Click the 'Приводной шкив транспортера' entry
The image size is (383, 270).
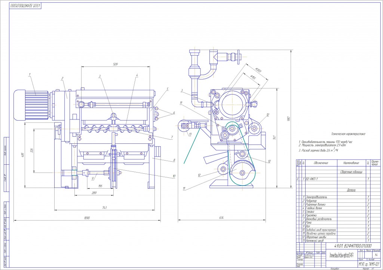tap(321, 230)
